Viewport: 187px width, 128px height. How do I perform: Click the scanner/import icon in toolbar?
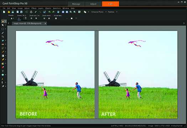pyautogui.click(x=13, y=12)
